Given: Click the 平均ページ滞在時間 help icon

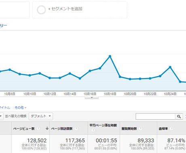Looking at the screenshot, I should point(93,130).
